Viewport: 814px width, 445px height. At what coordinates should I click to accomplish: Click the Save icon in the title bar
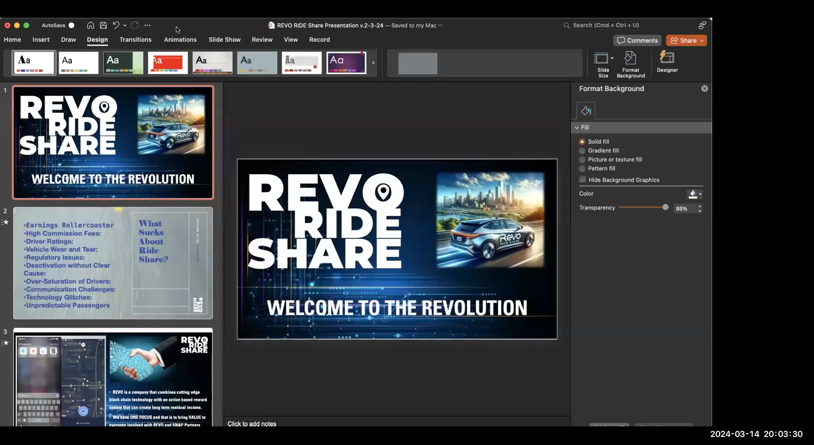tap(103, 25)
